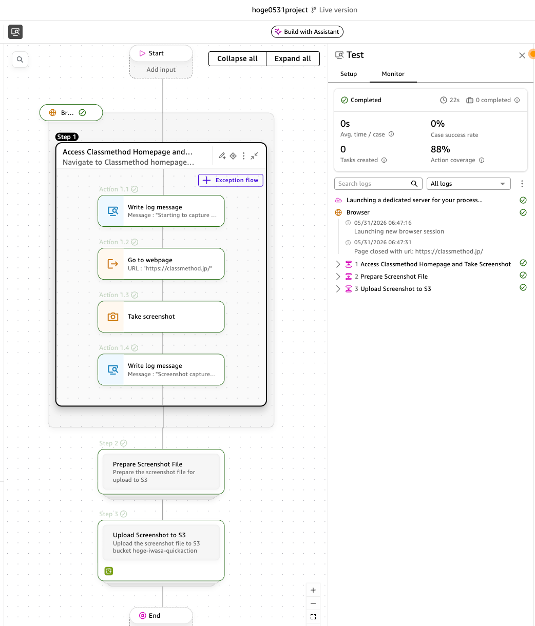Open Build with Assistant
This screenshot has height=626, width=535.
(307, 32)
